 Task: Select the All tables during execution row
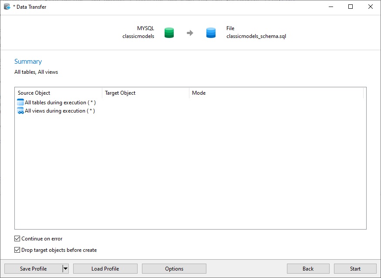(x=60, y=103)
